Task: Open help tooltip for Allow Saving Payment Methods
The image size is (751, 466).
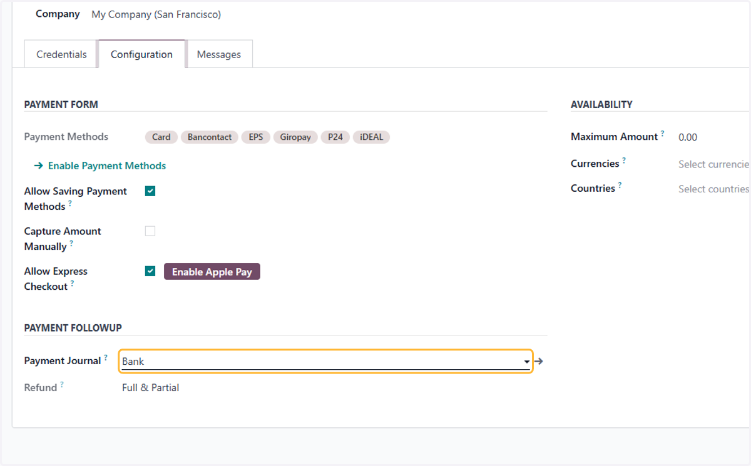Action: (70, 204)
